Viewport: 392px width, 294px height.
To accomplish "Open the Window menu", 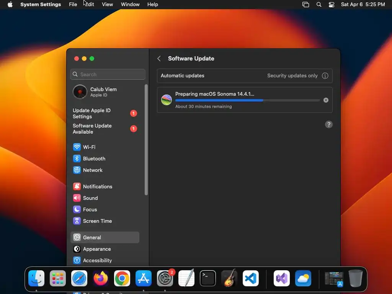I will [x=130, y=5].
